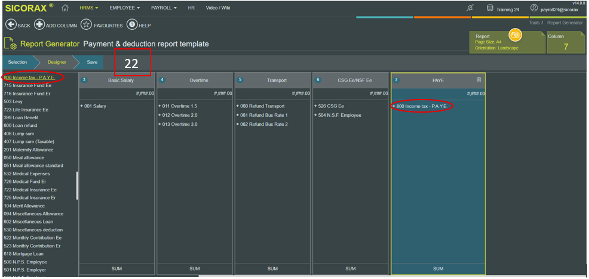Pick 050 Meal allowance from list
The width and height of the screenshot is (589, 279).
[24, 157]
